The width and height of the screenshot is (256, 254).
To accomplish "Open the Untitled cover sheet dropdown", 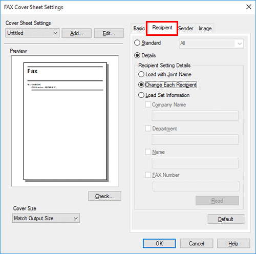I will pos(32,33).
